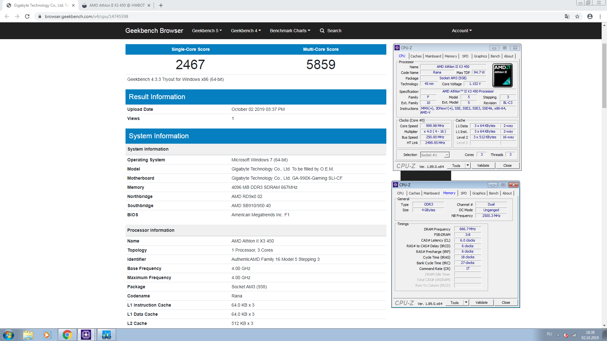
Task: Click the Search magnifier in Geekbench navbar
Action: (322, 31)
